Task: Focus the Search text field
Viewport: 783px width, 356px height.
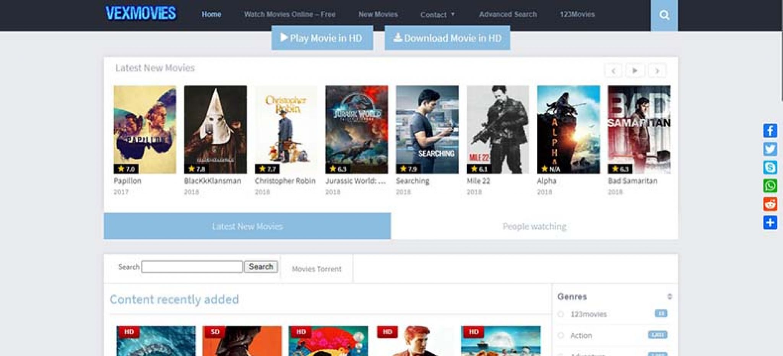Action: pyautogui.click(x=192, y=267)
